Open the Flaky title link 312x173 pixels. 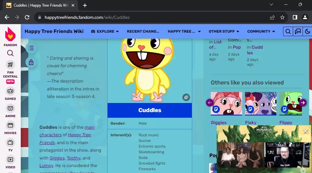pos(251,122)
